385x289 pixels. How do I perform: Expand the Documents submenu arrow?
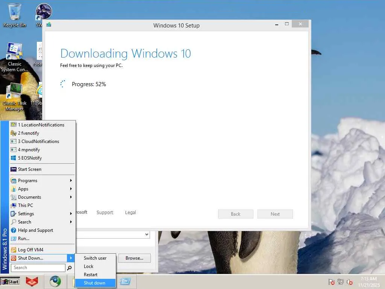coord(71,197)
